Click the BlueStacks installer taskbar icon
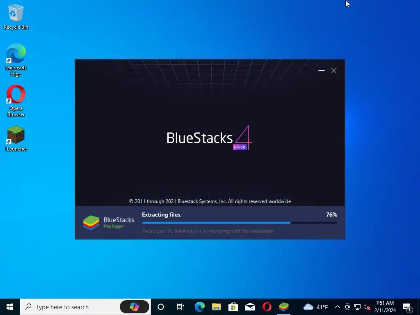The width and height of the screenshot is (420, 315). 284,307
